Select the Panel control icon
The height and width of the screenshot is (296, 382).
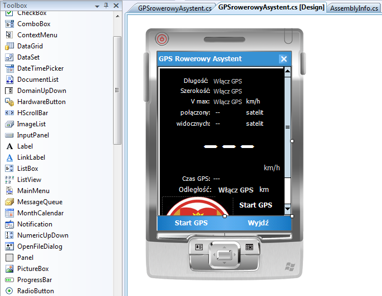(9, 258)
